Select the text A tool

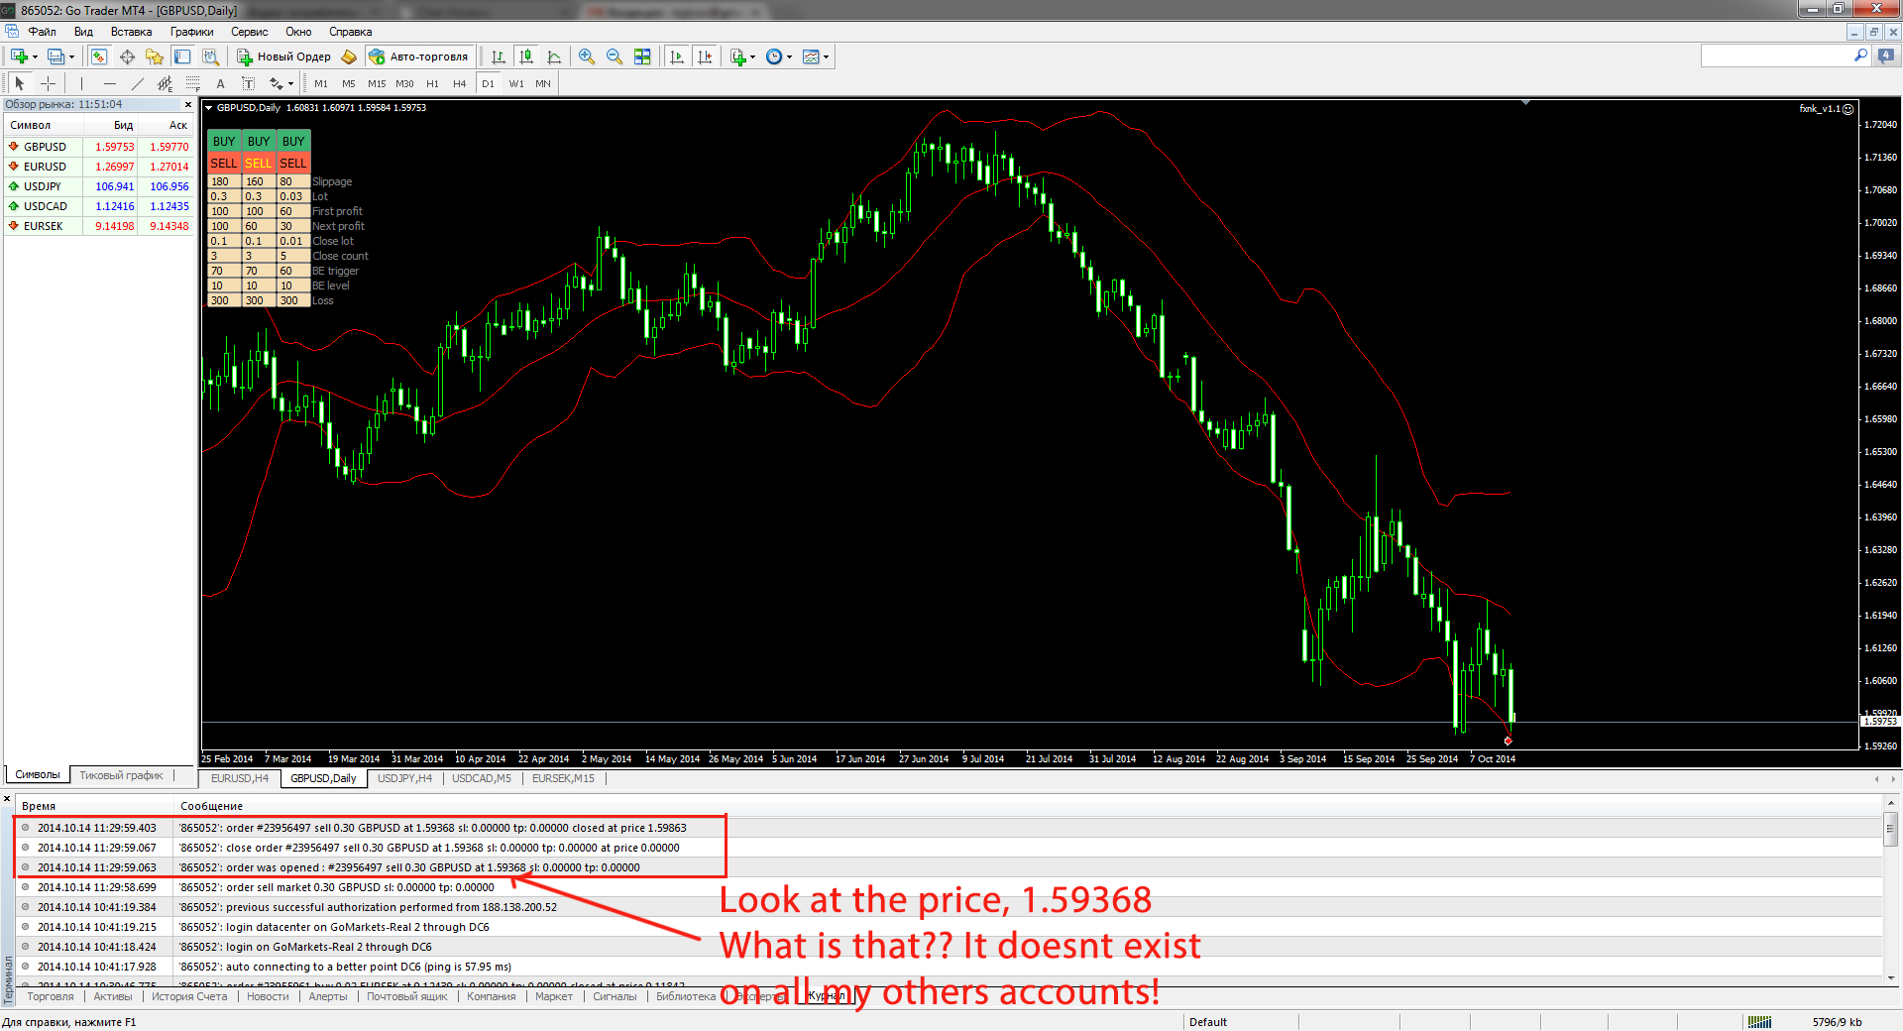tap(220, 83)
